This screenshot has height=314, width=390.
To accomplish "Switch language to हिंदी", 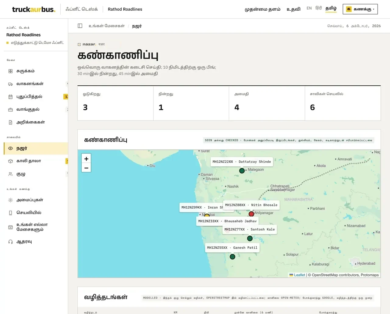I will [319, 8].
